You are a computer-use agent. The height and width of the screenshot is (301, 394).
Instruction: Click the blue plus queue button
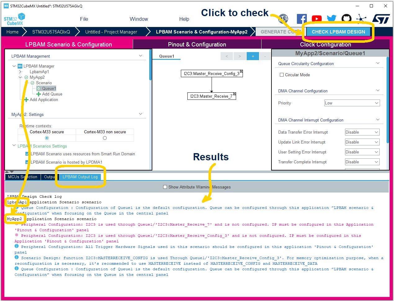253,56
